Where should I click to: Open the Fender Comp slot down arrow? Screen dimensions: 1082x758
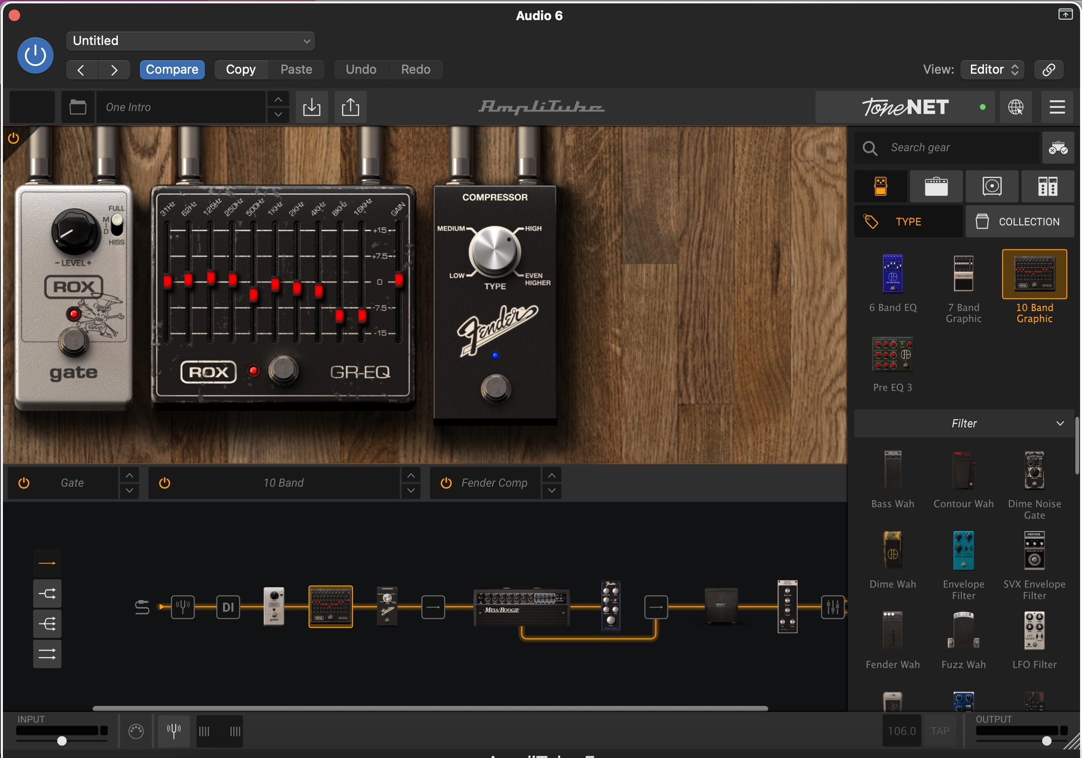coord(552,491)
